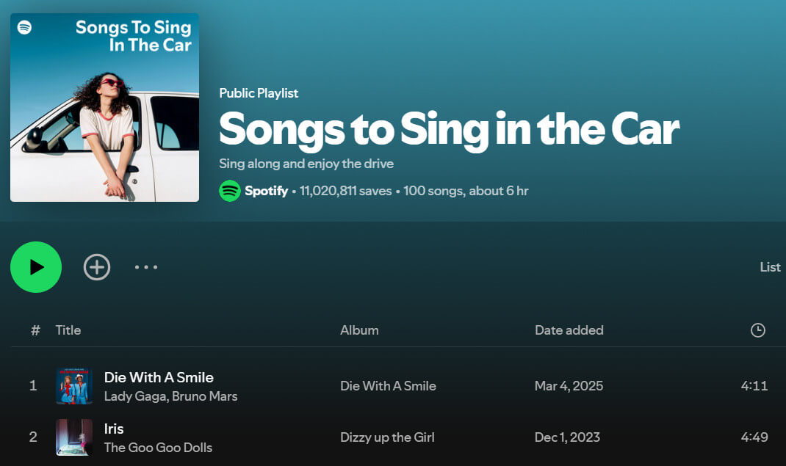Click the clock duration column icon
Viewport: 786px width, 466px height.
758,330
